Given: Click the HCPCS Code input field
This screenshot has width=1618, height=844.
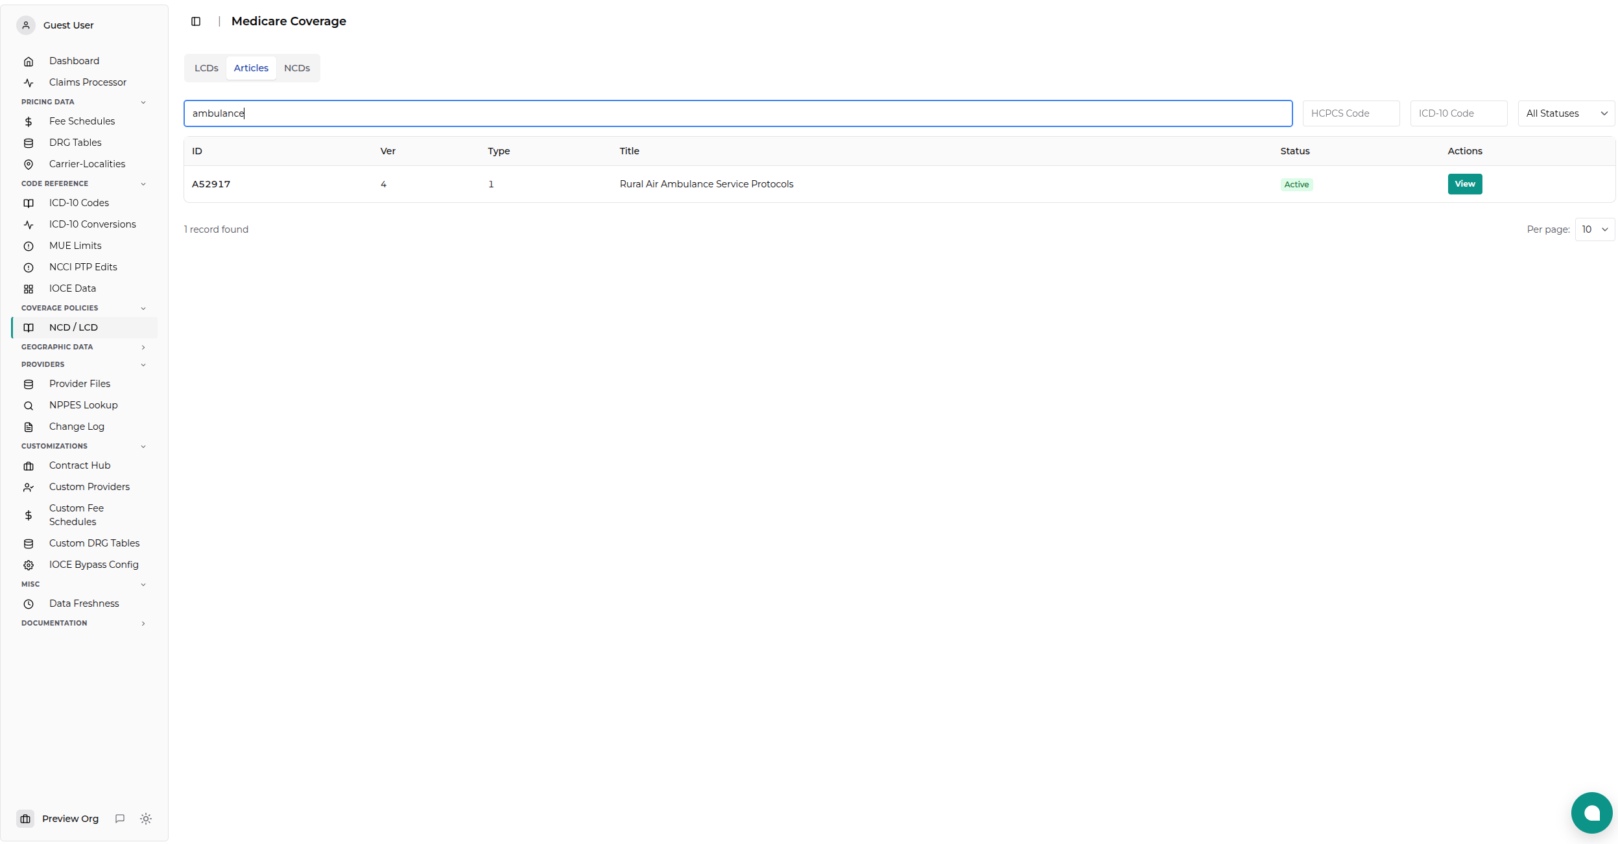Looking at the screenshot, I should 1351,113.
